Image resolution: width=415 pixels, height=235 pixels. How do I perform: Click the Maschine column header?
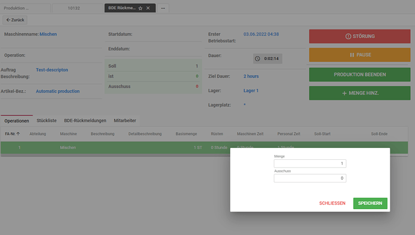point(69,134)
